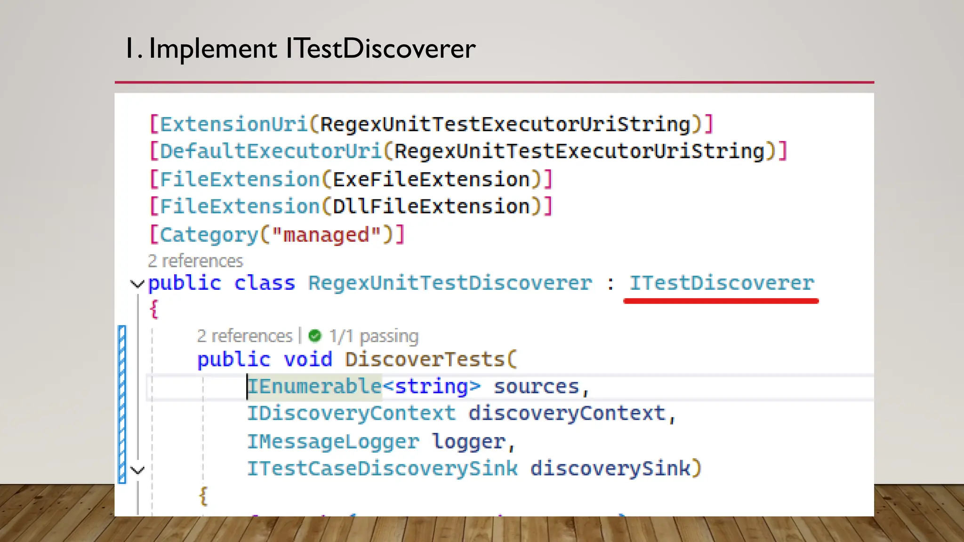This screenshot has width=964, height=542.
Task: Click the "managed" string literal
Action: [326, 234]
